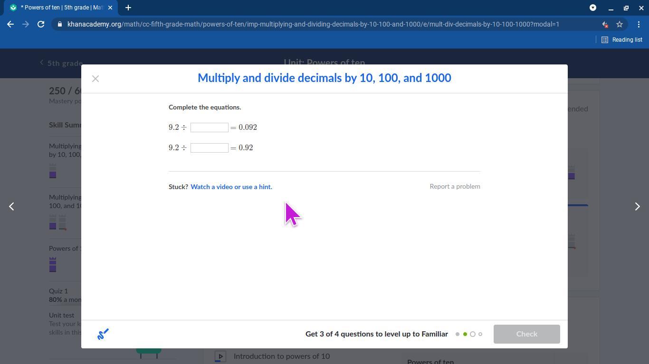Click the answer box for 0.92 equation
649x364 pixels.
point(210,148)
